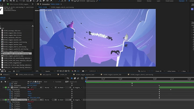The width and height of the screenshot is (194, 109).
Task: Select the Pen tool in toolbar
Action: [x=30, y=1]
